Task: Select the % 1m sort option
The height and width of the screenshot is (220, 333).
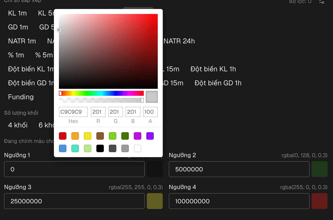Action: point(16,55)
